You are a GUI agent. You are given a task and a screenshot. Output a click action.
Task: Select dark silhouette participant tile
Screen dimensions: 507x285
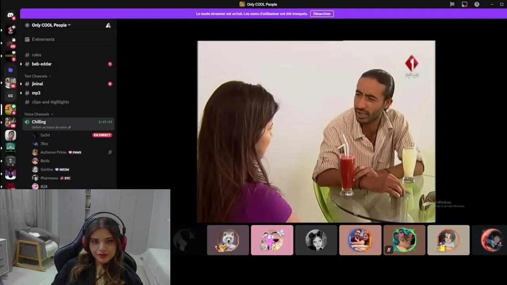pyautogui.click(x=188, y=240)
